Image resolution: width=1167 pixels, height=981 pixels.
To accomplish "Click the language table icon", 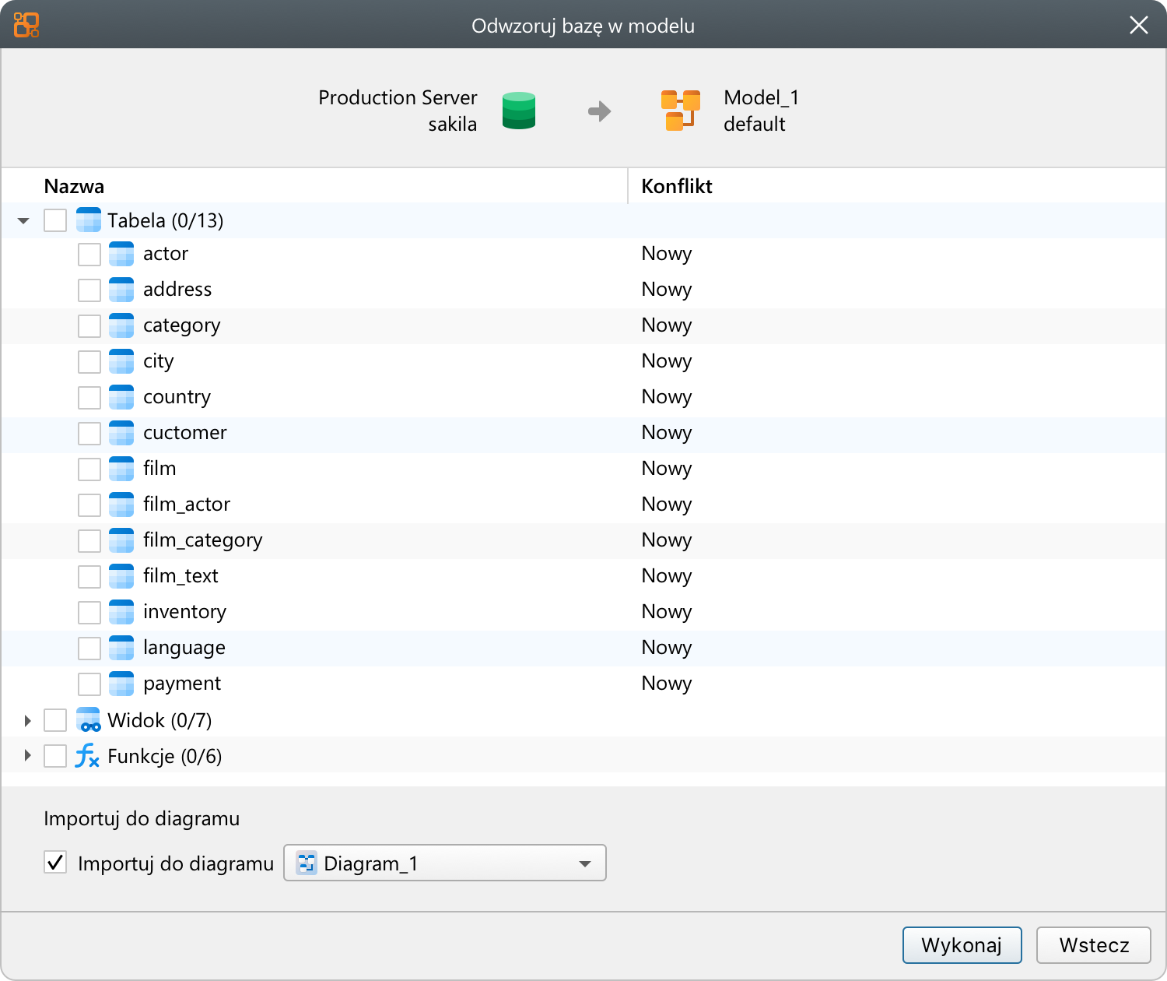I will pyautogui.click(x=121, y=648).
